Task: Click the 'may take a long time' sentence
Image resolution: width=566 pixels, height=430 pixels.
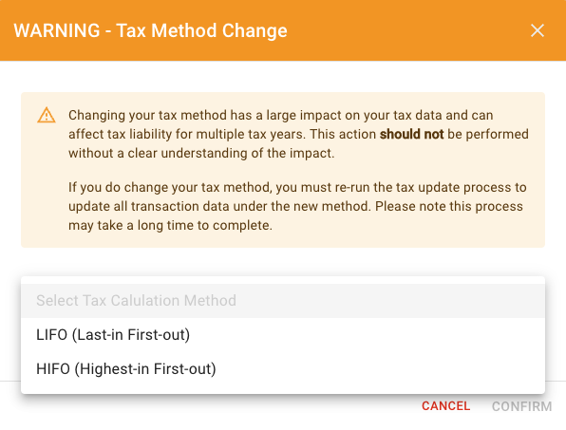Action: pyautogui.click(x=170, y=226)
